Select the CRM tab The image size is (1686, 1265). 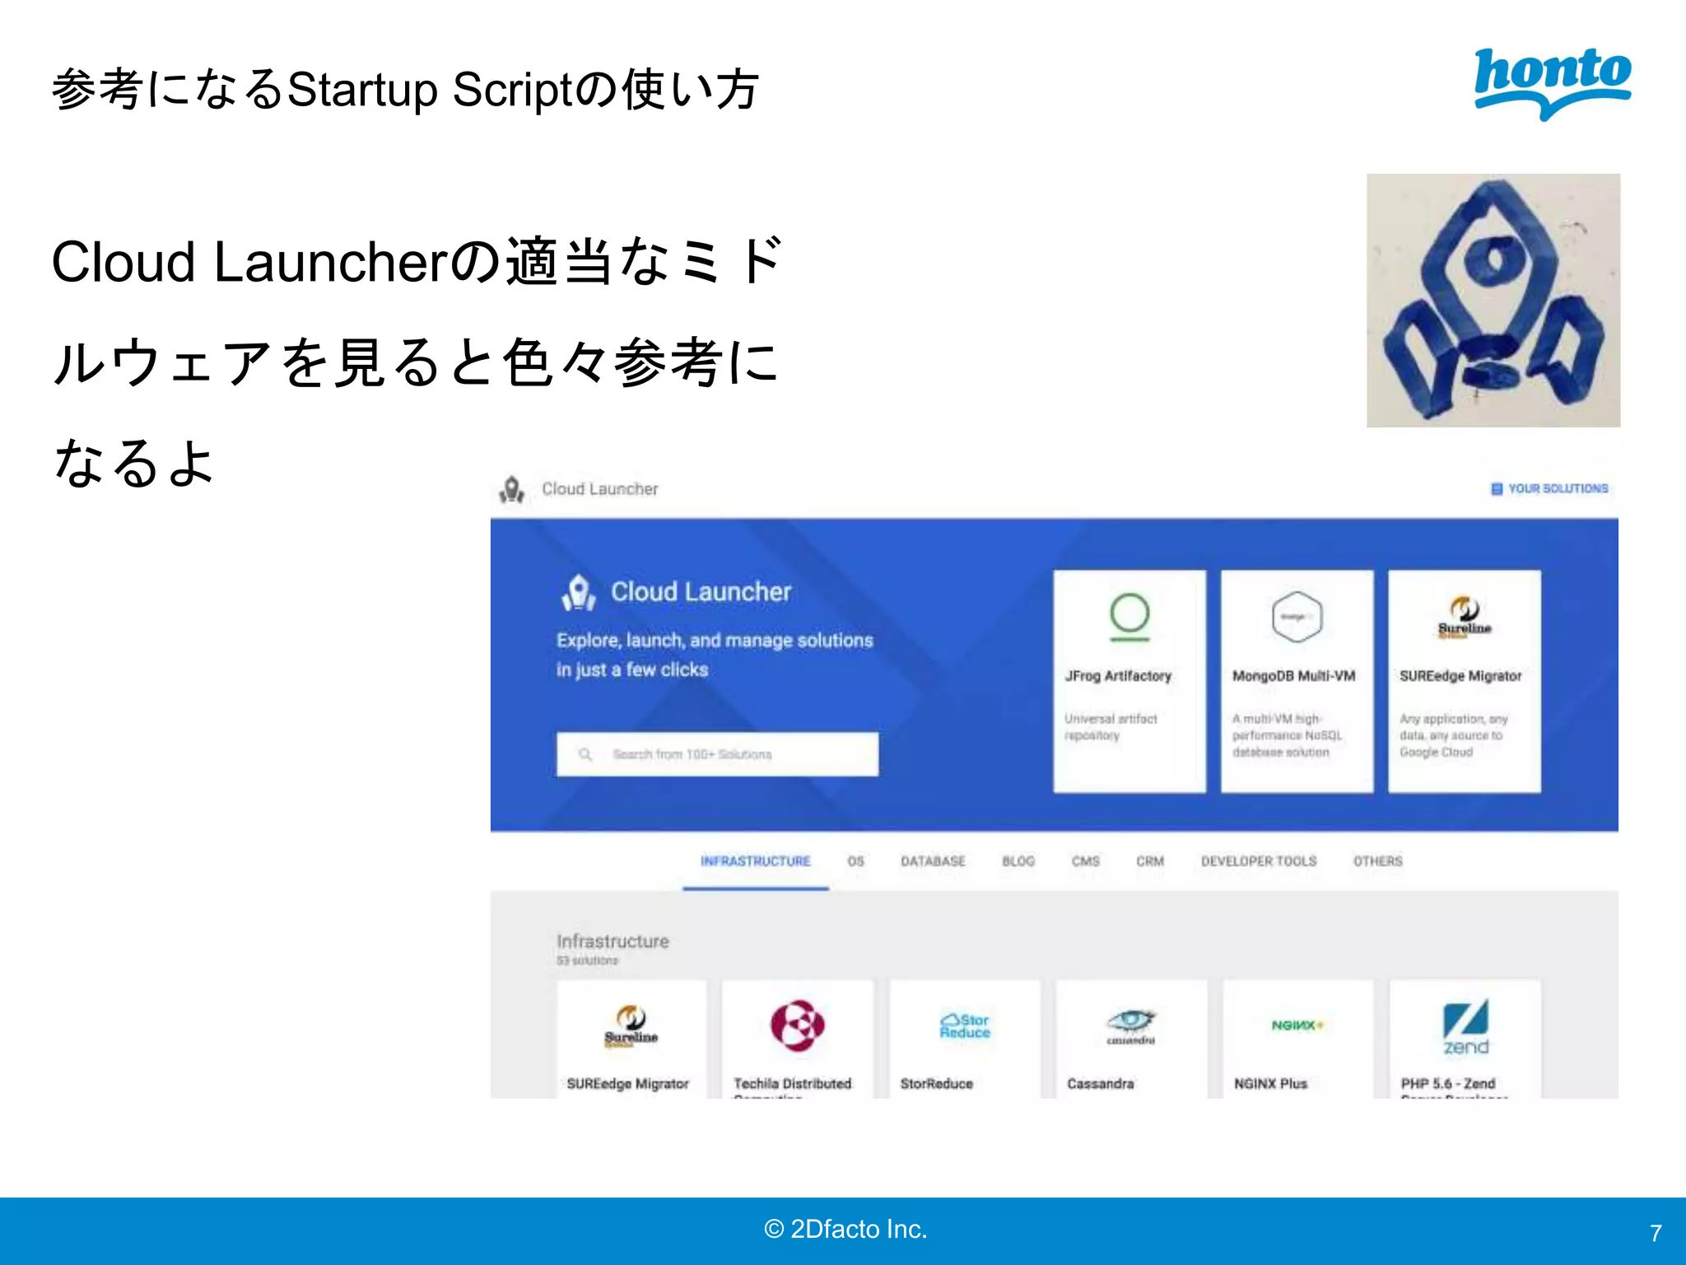pos(1150,861)
